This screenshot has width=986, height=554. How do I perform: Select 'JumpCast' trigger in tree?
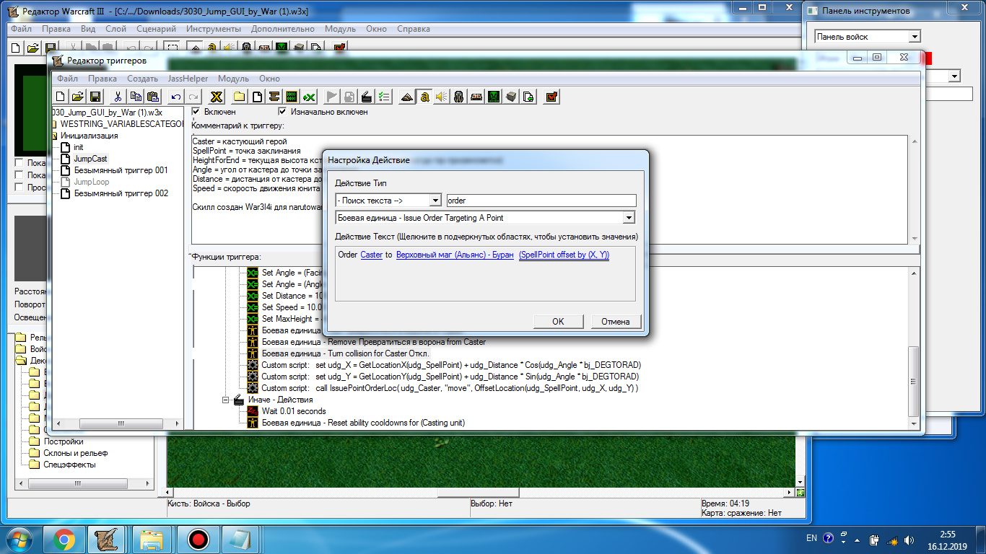90,159
